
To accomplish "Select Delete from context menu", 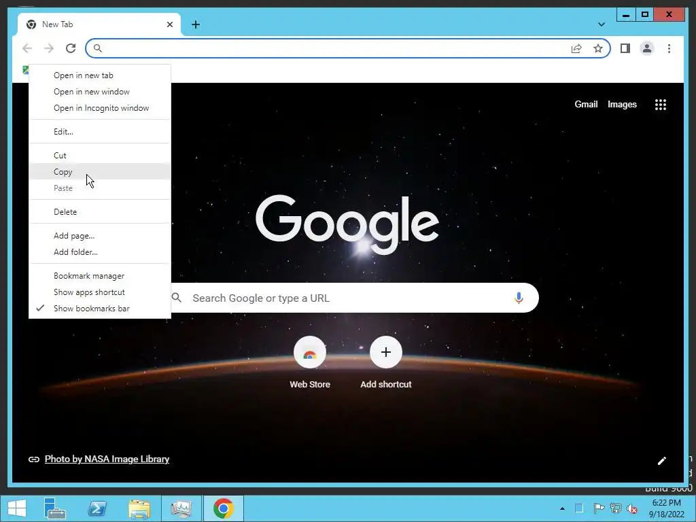I will click(100, 212).
